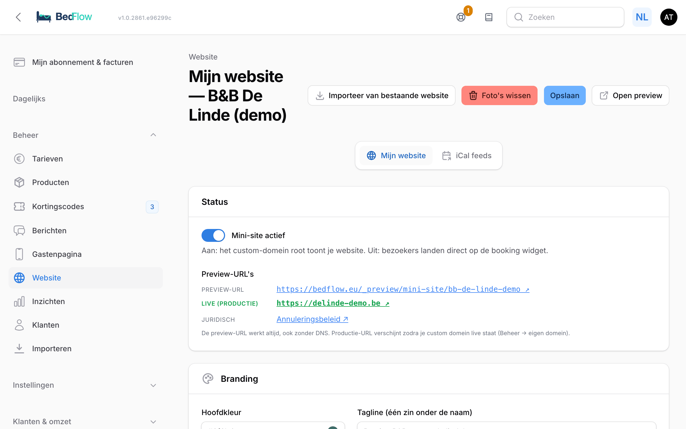This screenshot has height=429, width=686.
Task: Click the Tagline input field
Action: tap(506, 426)
